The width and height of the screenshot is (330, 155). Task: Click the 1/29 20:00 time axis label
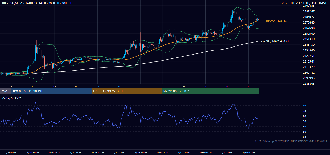(x=141, y=153)
